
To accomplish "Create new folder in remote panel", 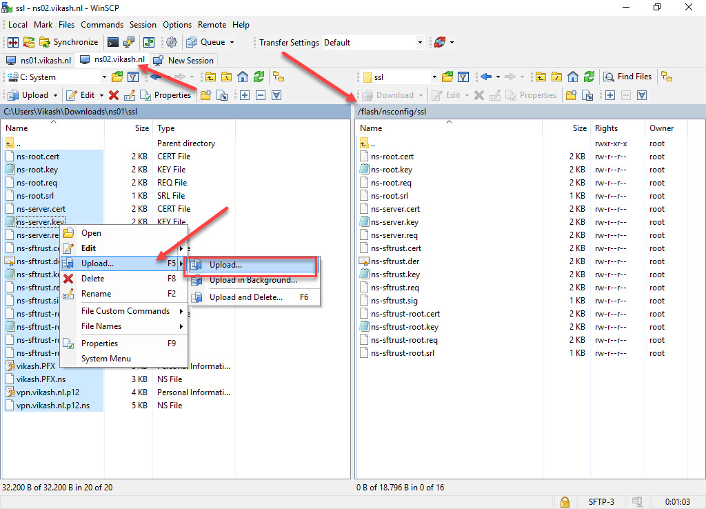I will click(x=572, y=95).
